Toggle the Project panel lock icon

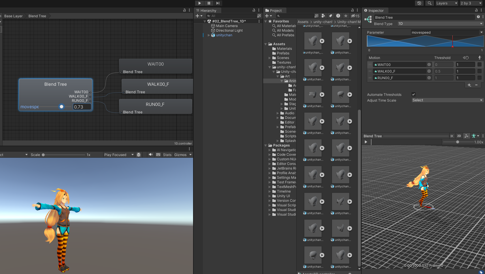pyautogui.click(x=352, y=10)
